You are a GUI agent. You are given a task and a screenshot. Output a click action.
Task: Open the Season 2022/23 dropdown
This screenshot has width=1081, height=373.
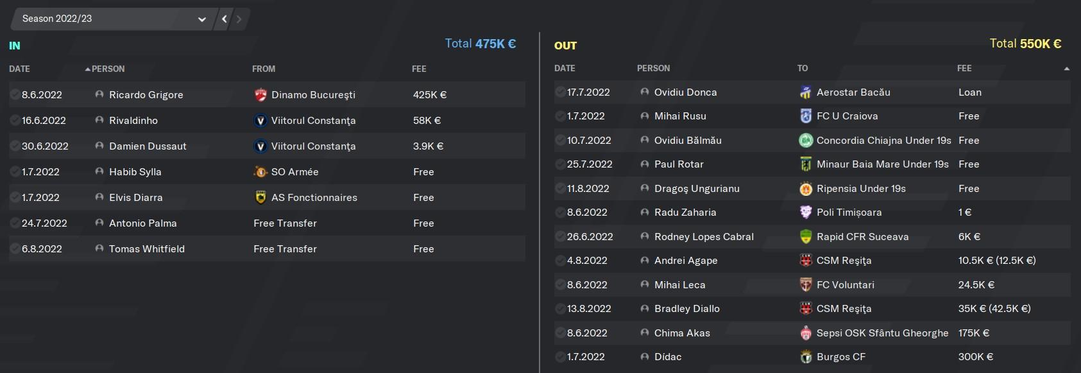point(111,19)
